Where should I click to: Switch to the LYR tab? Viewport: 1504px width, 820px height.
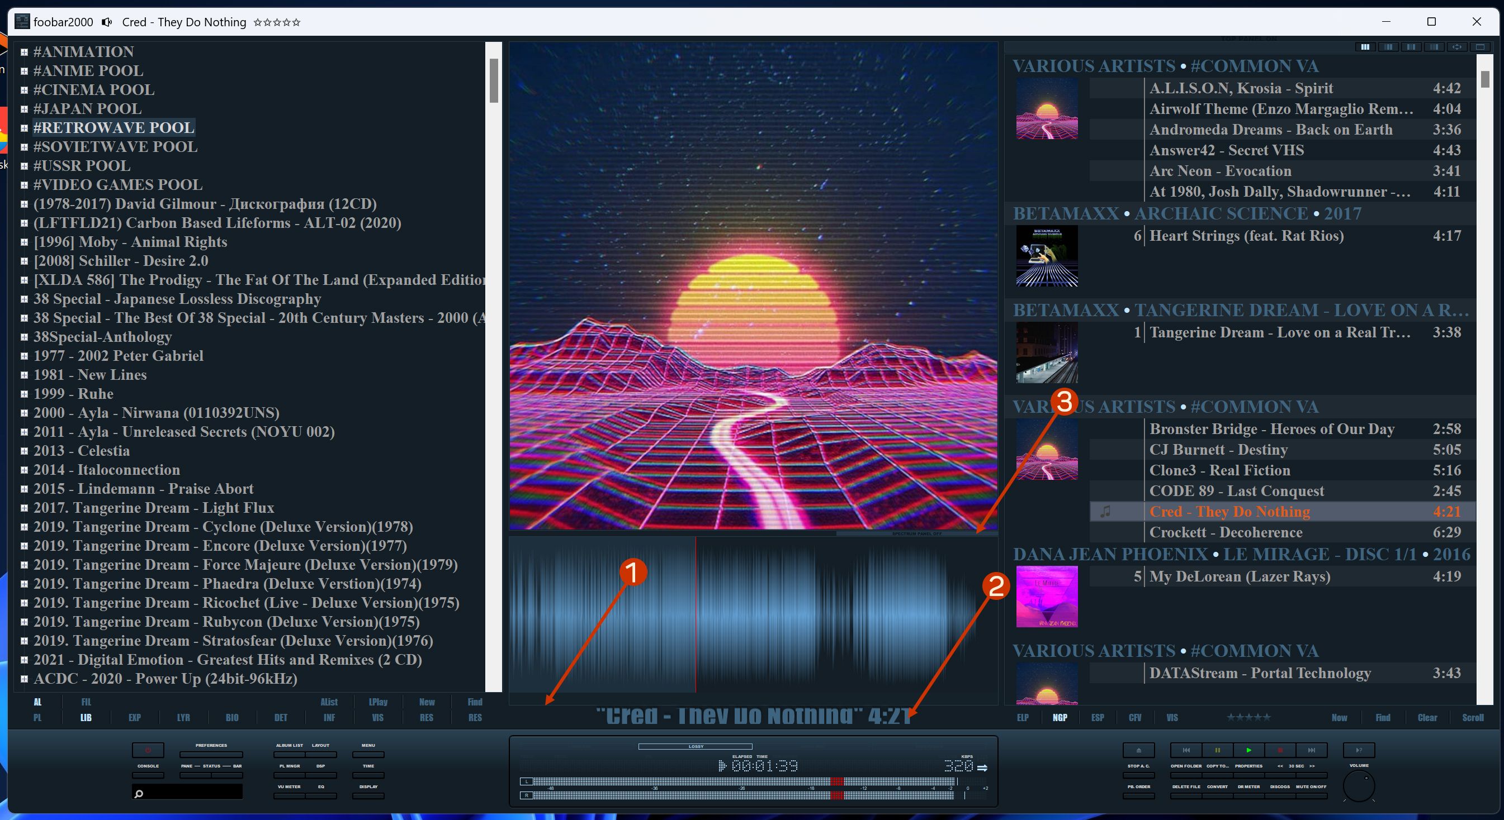click(183, 718)
